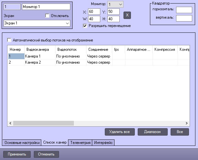Viewport: 198px width, 160px height.
Task: Toggle the Отключить checkbox
Action: pyautogui.click(x=47, y=16)
